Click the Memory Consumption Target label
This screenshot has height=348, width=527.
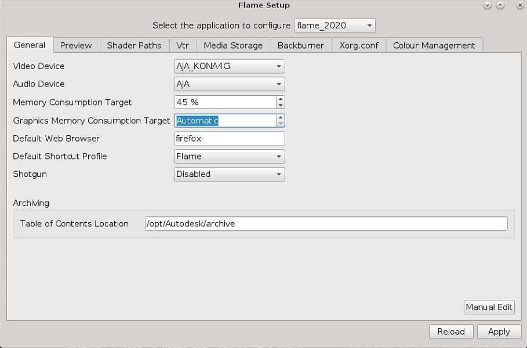pos(72,102)
